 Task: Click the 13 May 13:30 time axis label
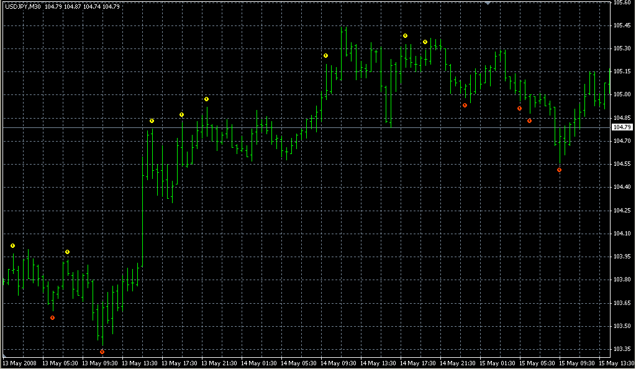(142, 363)
